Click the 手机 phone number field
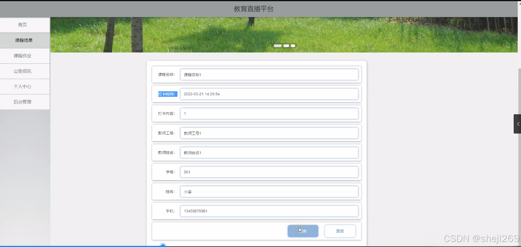521x247 pixels. (269, 211)
